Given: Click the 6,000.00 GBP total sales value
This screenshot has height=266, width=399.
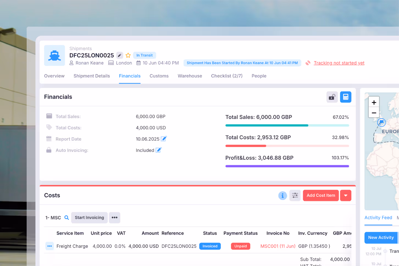Looking at the screenshot, I should 151,117.
